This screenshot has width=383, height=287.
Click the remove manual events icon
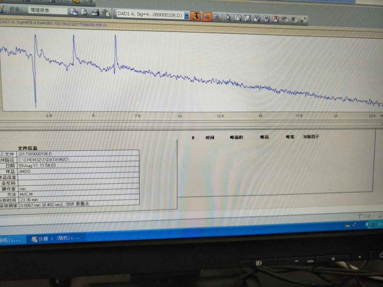[x=294, y=20]
